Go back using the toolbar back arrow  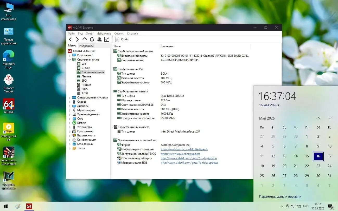tap(70, 39)
